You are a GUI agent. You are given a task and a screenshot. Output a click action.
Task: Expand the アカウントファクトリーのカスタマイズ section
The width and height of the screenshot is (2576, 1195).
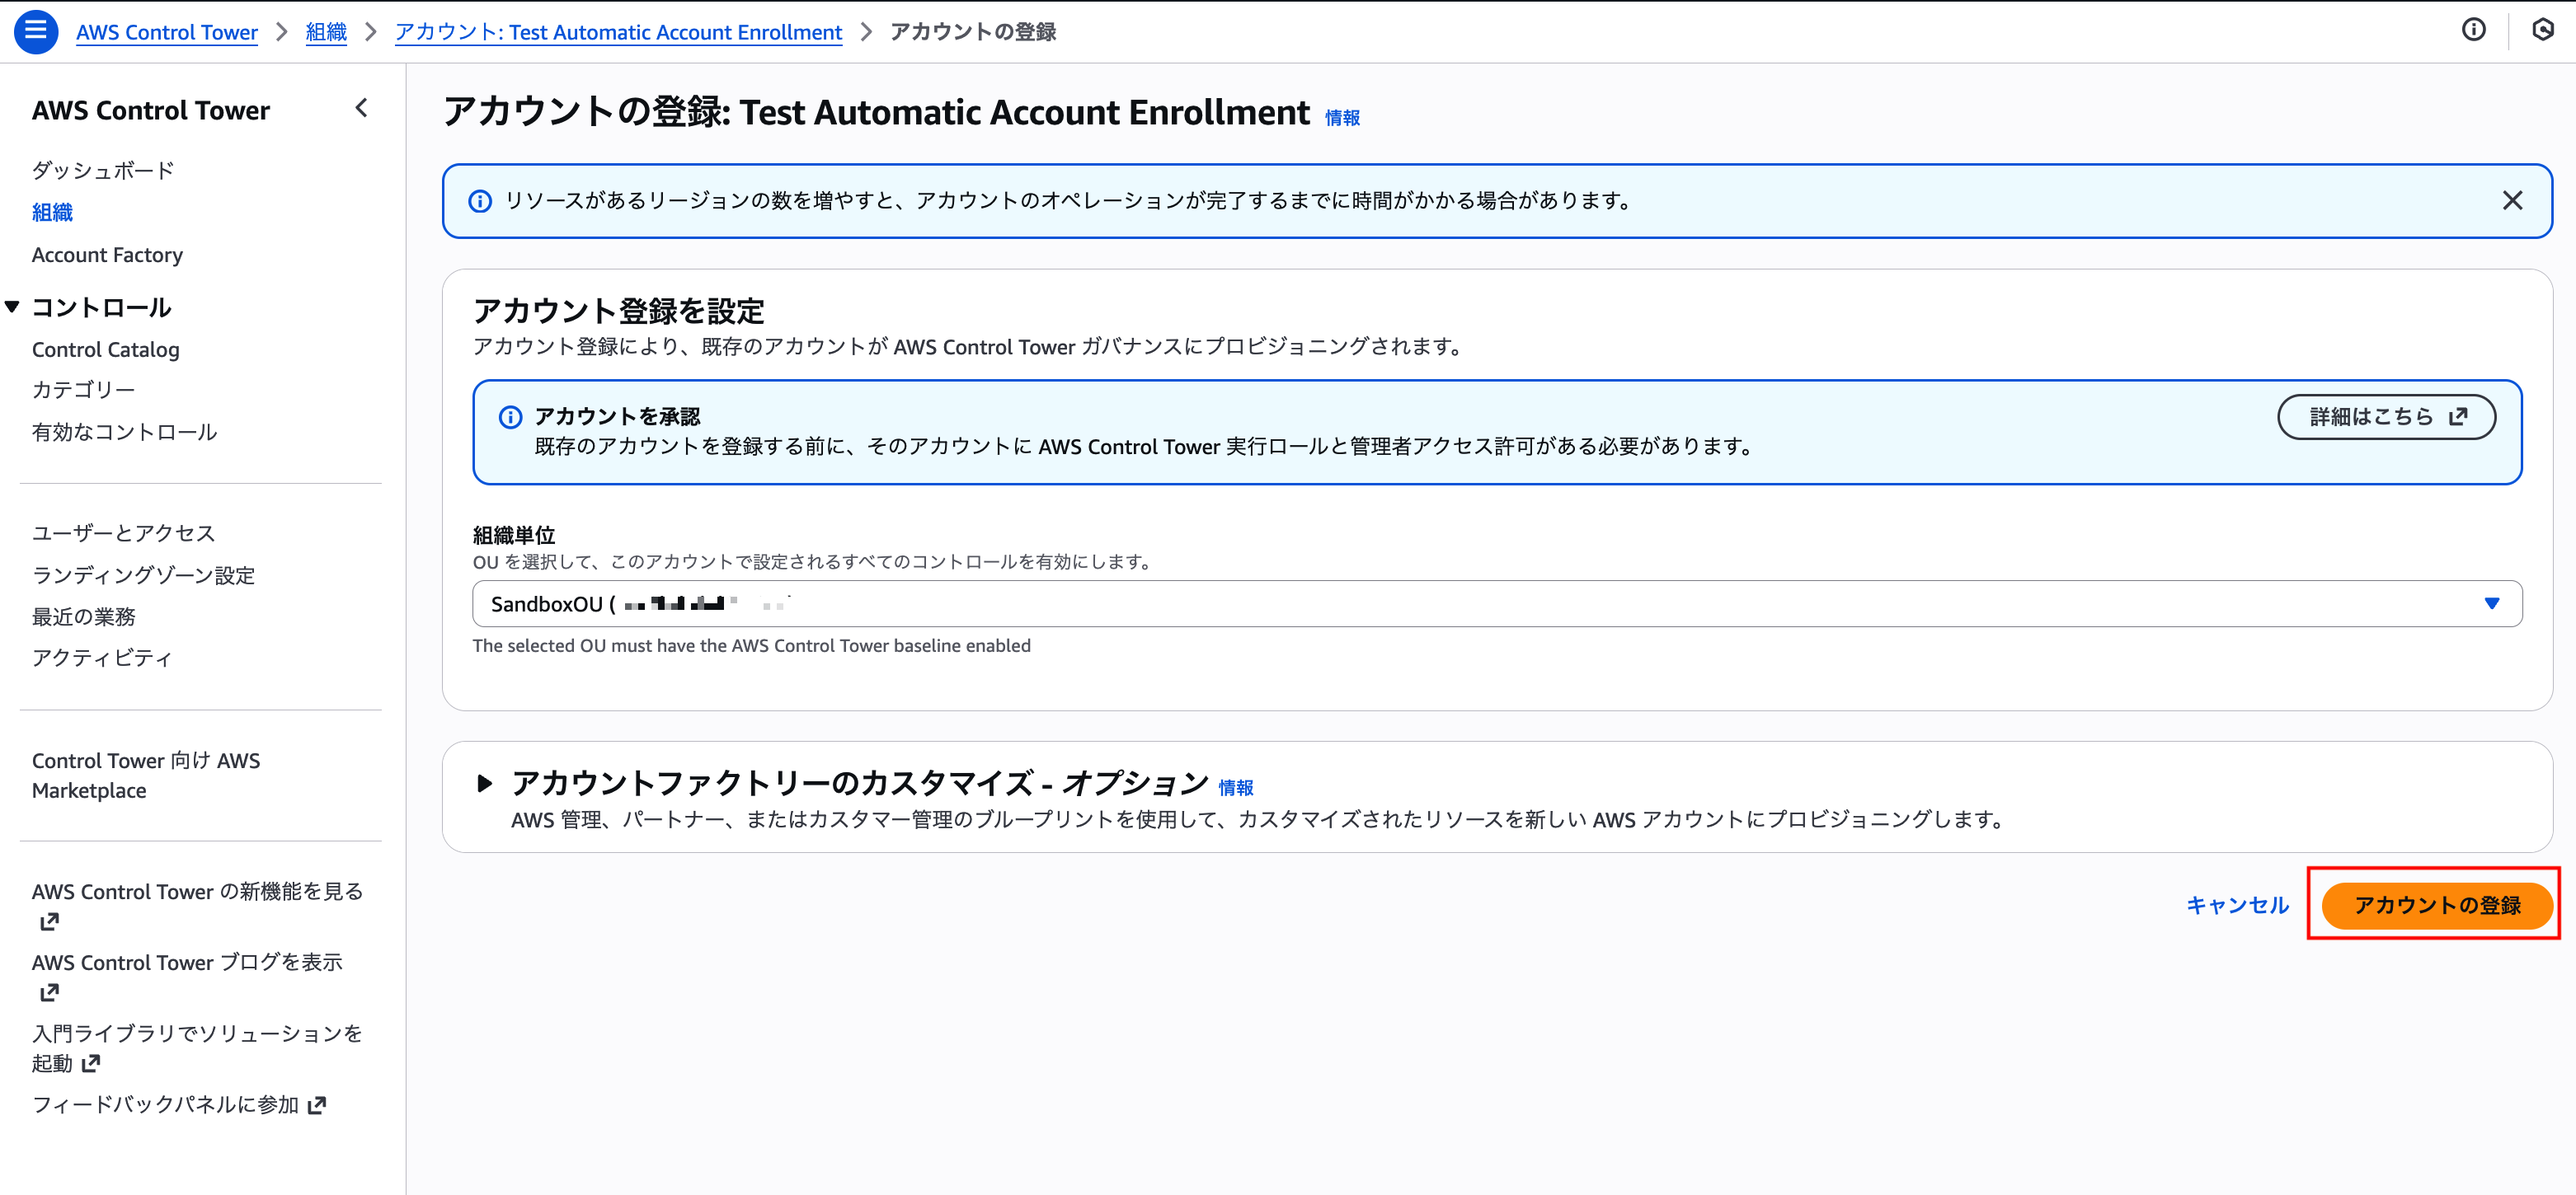[x=486, y=784]
